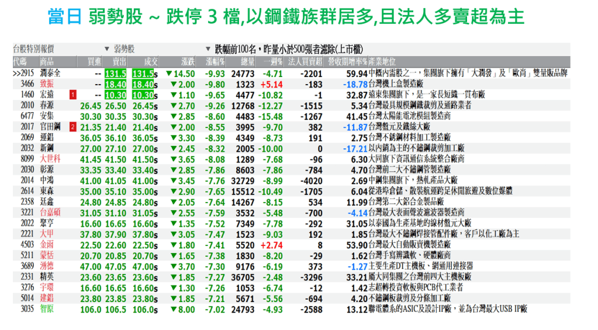Click the red badge 2 beside 官田鋼
The height and width of the screenshot is (330, 598).
72,126
